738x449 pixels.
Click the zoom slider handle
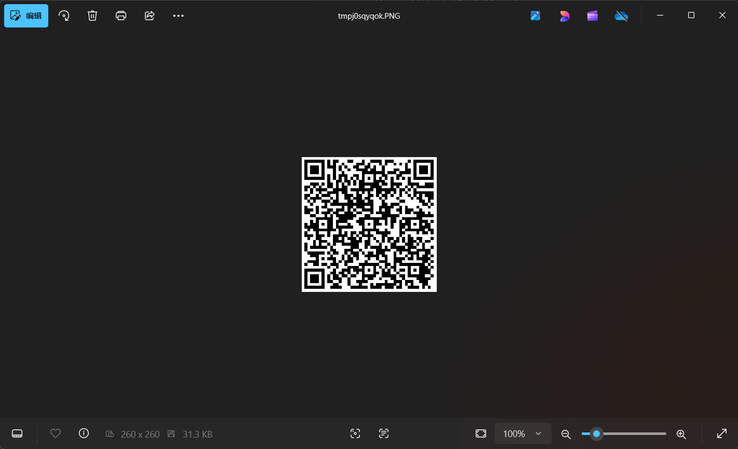click(597, 433)
